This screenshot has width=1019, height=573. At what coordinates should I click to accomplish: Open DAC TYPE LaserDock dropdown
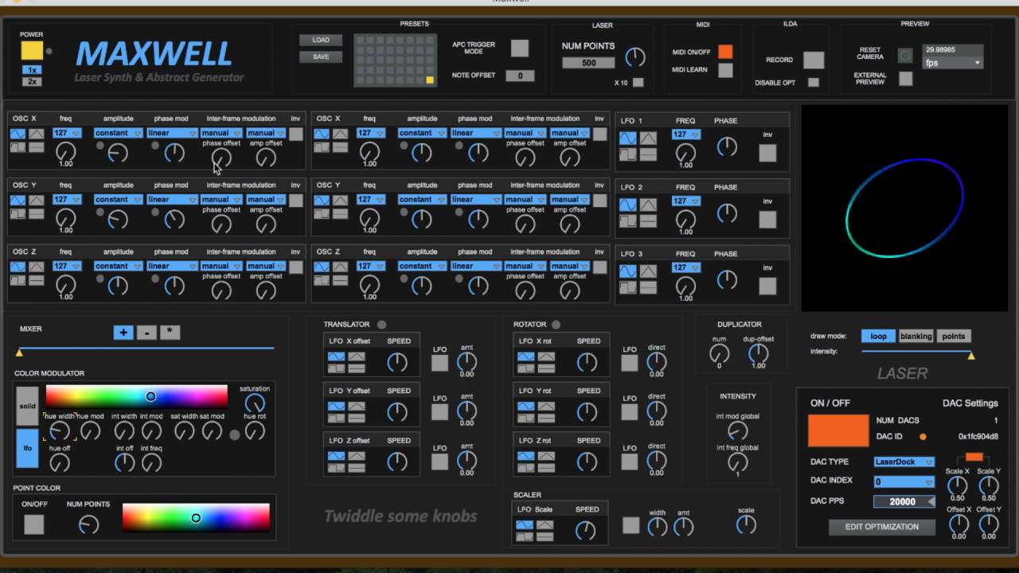pos(904,462)
